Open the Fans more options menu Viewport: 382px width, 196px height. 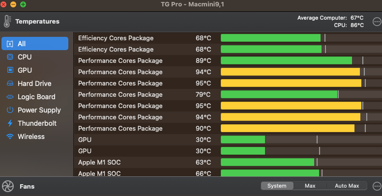coord(377,186)
